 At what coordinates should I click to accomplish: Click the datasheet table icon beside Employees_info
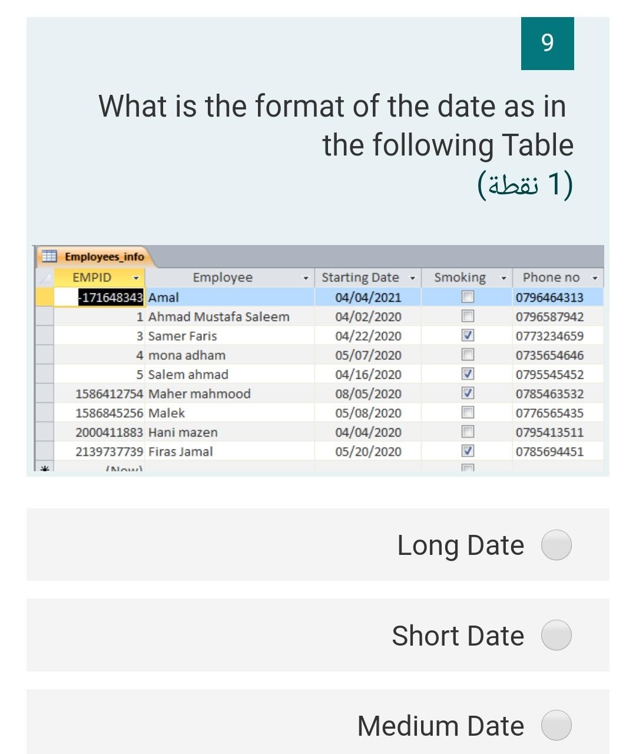click(50, 257)
